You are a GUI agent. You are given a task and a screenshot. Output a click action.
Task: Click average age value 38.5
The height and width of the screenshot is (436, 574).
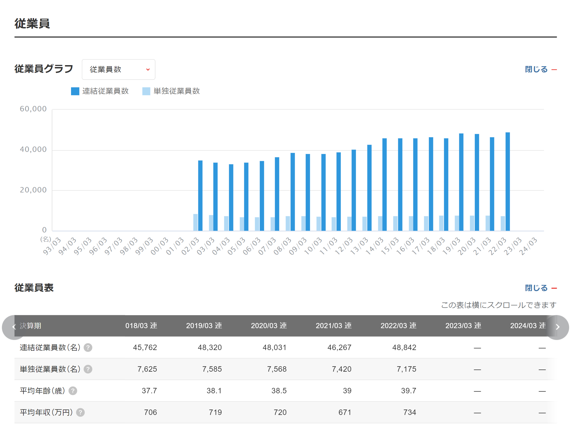[x=279, y=391]
